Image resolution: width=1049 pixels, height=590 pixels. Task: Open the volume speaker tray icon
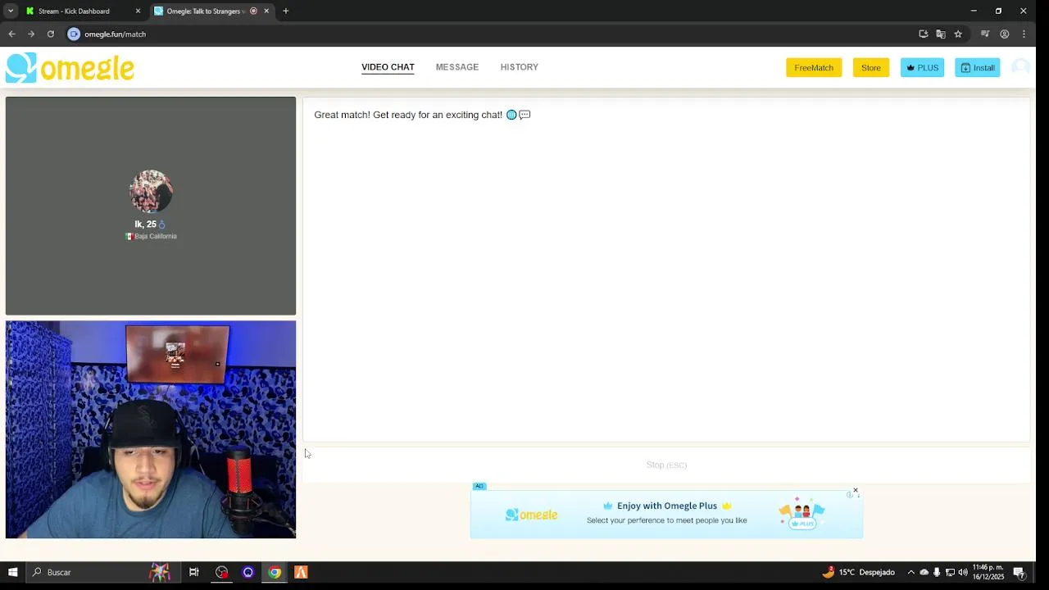click(963, 572)
